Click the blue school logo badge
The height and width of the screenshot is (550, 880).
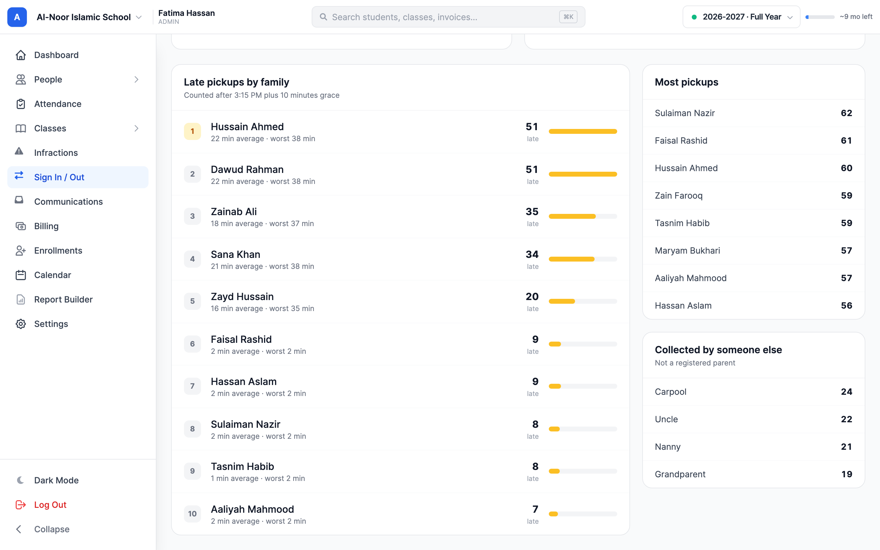17,17
